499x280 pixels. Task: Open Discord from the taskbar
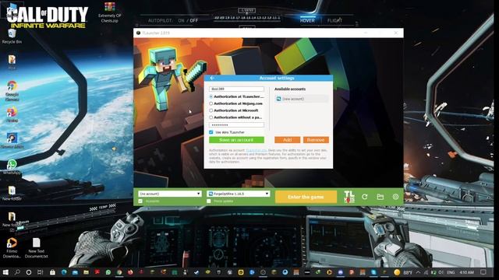[x=340, y=272]
